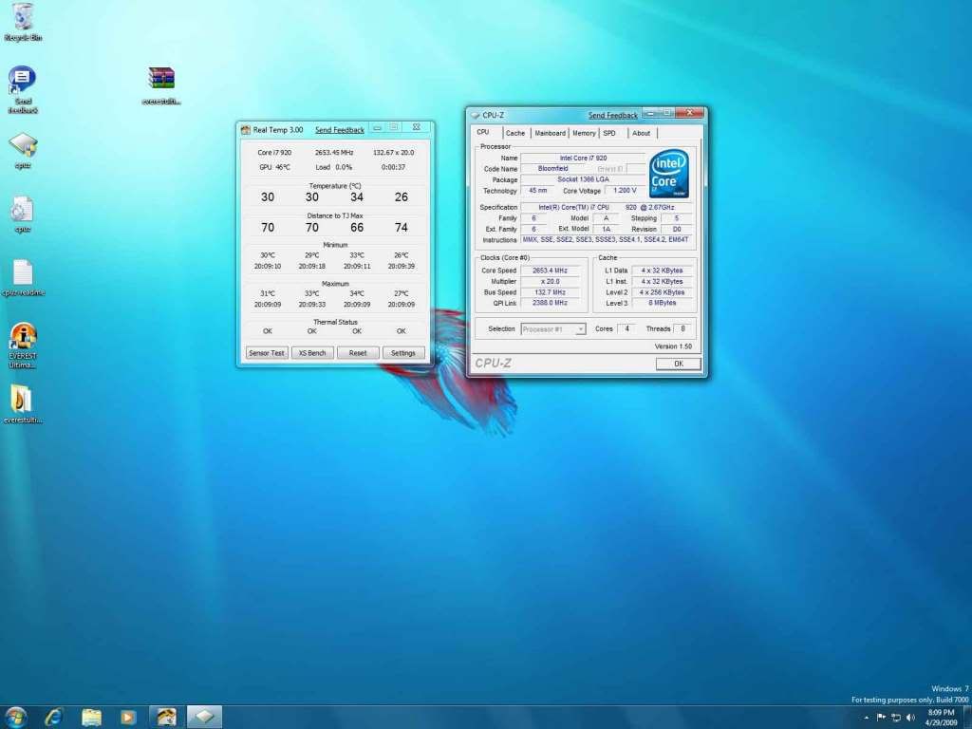
Task: Run the Sensor Test in Real Temp
Action: [x=266, y=352]
